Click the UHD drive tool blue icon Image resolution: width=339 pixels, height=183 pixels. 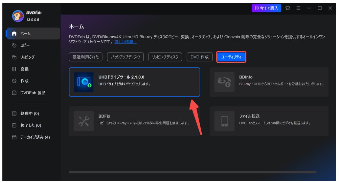point(84,82)
